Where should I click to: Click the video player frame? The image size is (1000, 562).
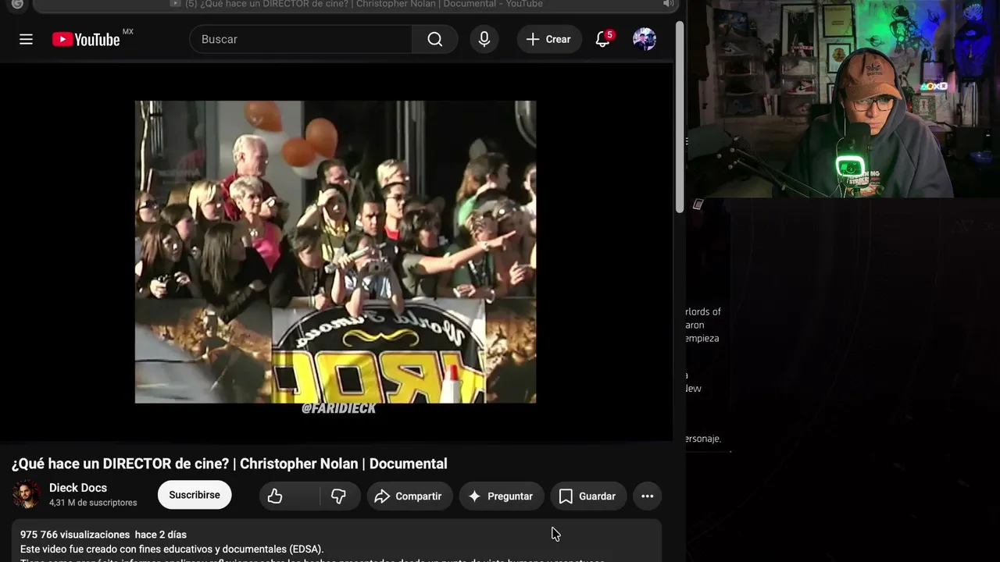pyautogui.click(x=336, y=252)
